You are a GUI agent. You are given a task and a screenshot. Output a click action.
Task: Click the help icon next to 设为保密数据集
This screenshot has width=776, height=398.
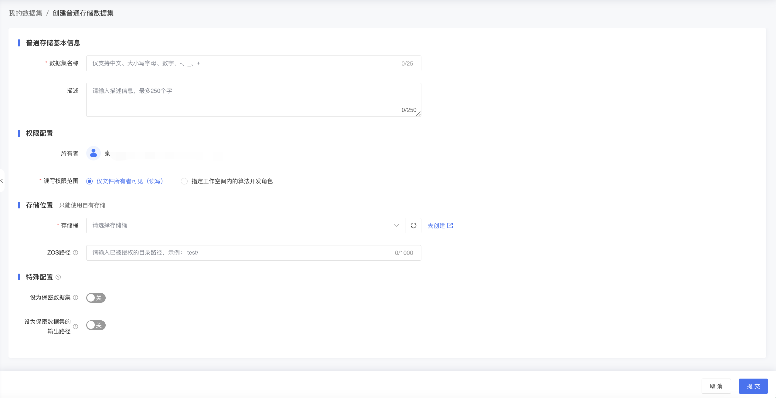point(76,298)
